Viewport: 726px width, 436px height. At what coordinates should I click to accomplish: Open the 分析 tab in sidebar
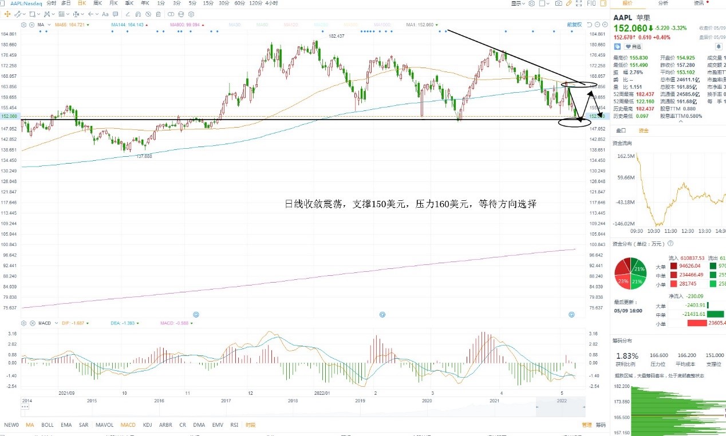click(663, 3)
